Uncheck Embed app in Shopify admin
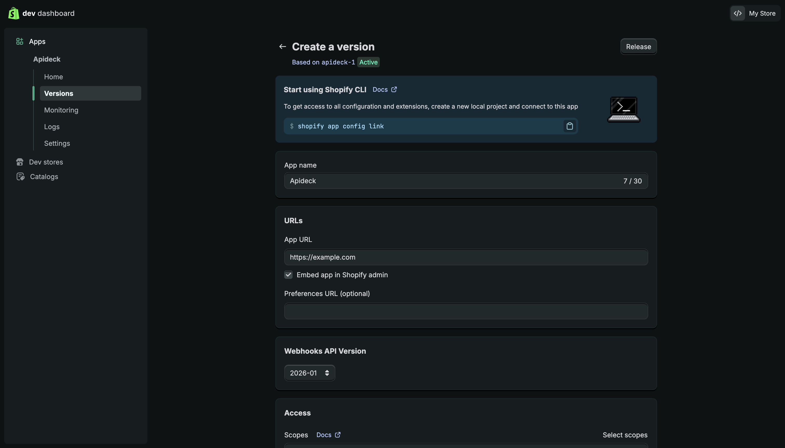The height and width of the screenshot is (448, 785). (288, 275)
